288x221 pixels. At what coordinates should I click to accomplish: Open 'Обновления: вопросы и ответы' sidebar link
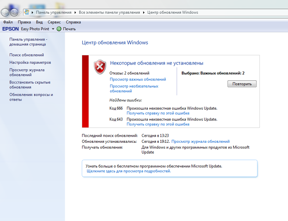click(x=31, y=97)
